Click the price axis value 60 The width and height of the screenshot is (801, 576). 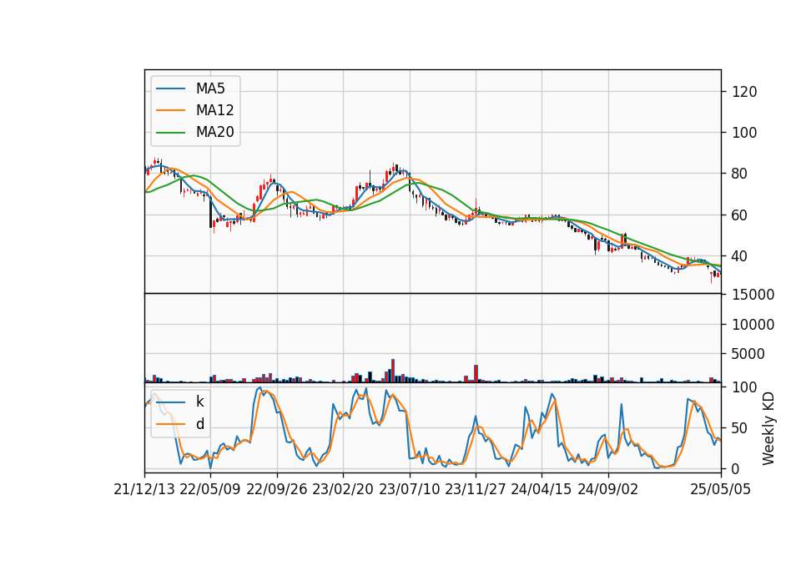[740, 215]
